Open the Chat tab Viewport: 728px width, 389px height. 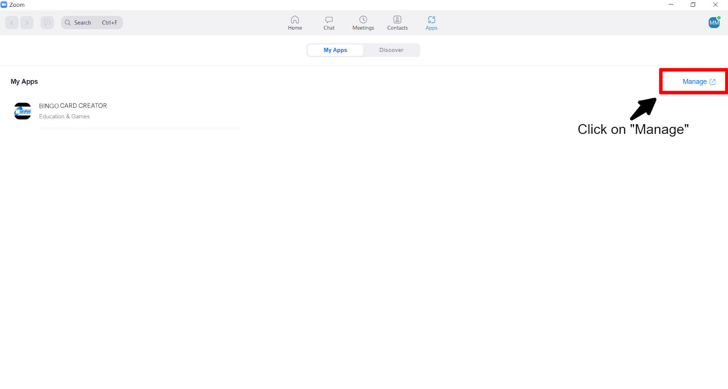(329, 23)
